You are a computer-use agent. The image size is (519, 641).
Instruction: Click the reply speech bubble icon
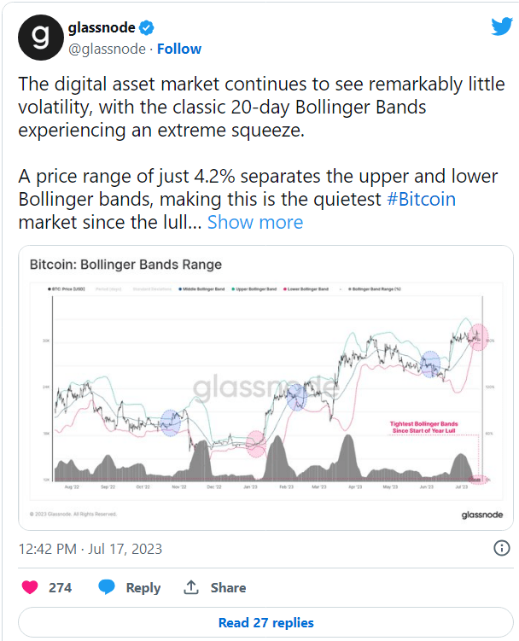(107, 587)
